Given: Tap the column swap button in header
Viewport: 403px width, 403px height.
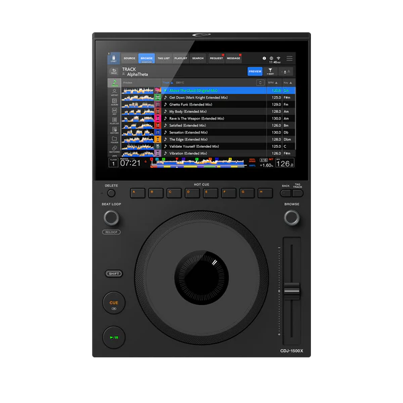Looking at the screenshot, I should pyautogui.click(x=260, y=83).
